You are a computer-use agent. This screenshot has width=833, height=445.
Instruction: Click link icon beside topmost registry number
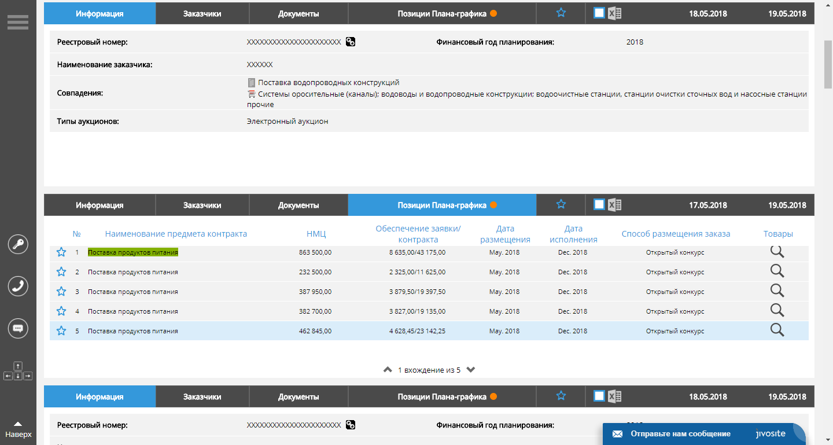(x=351, y=42)
